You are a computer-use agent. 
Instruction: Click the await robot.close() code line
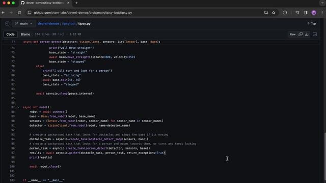click(x=45, y=167)
